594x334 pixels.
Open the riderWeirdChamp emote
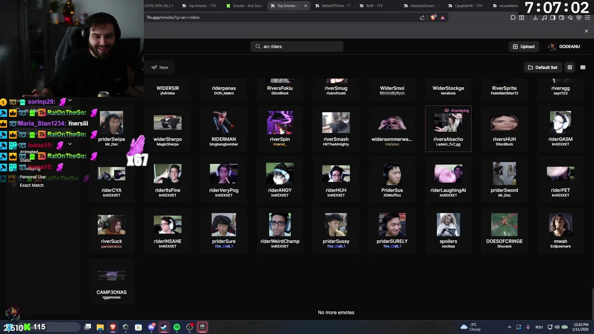pos(280,225)
